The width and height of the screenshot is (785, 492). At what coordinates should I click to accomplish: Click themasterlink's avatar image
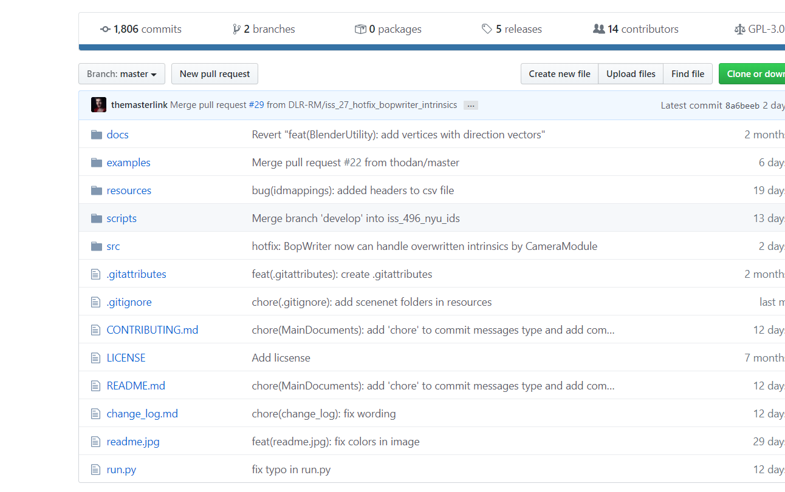point(98,105)
